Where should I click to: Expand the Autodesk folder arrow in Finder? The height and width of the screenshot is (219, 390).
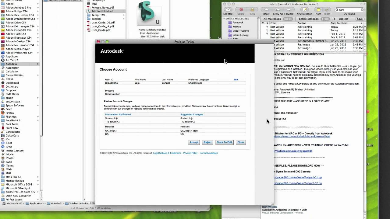click(x=38, y=64)
